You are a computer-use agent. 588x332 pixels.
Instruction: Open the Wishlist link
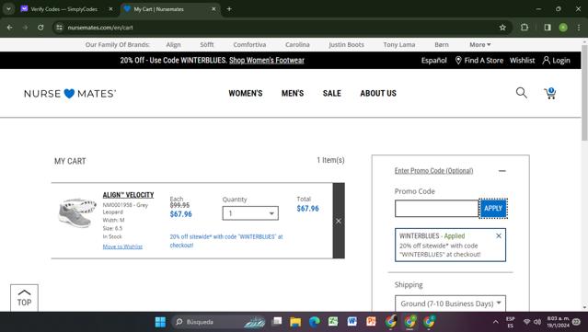pos(522,61)
